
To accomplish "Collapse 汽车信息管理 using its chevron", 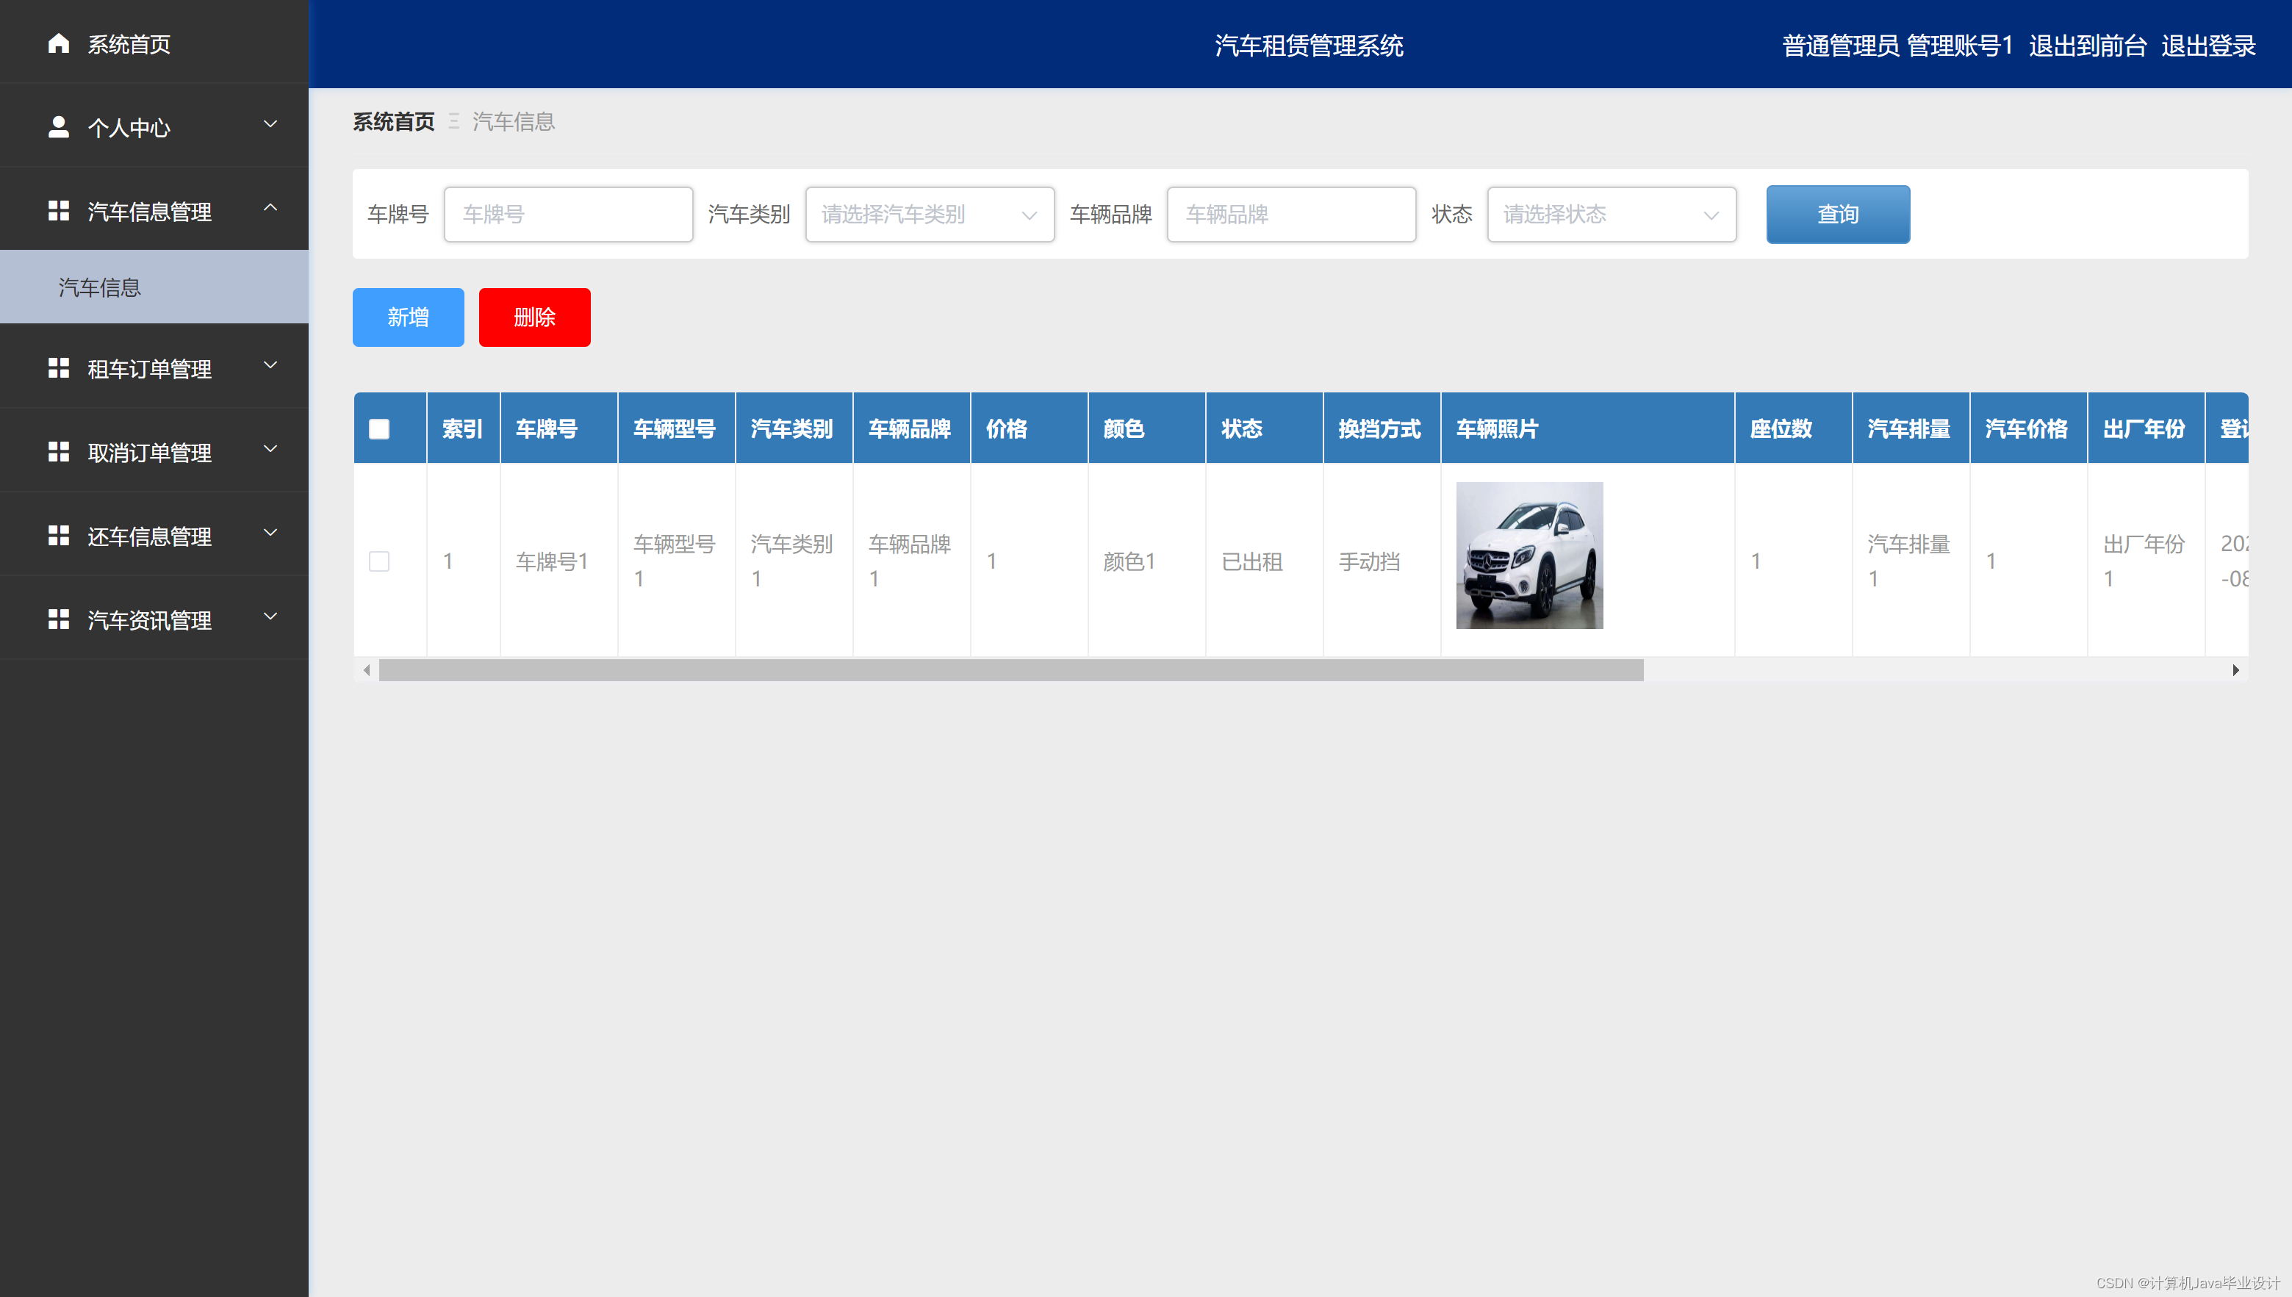I will [x=270, y=207].
